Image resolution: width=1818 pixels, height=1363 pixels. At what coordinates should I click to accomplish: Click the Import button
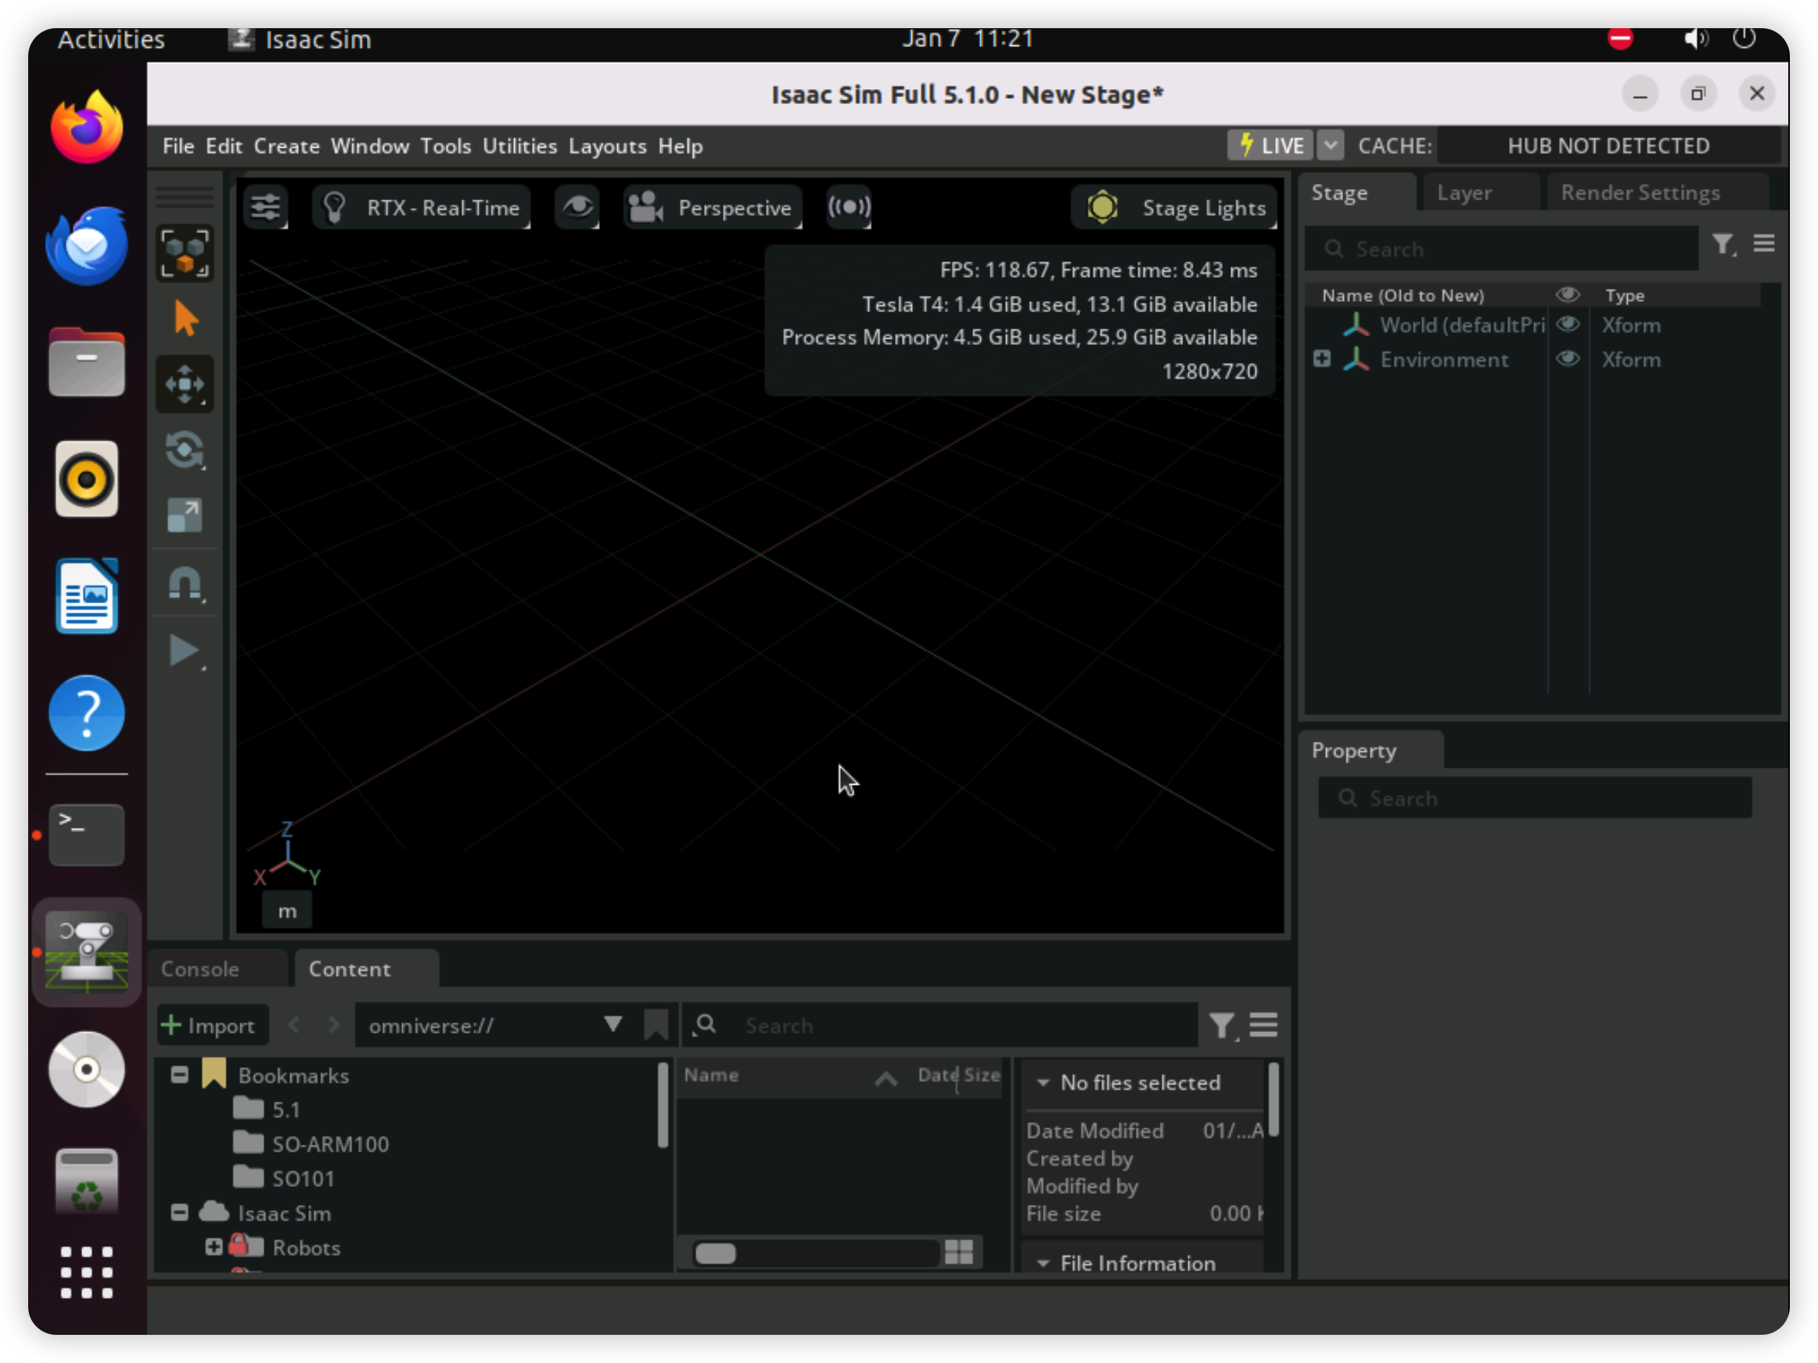pos(210,1025)
